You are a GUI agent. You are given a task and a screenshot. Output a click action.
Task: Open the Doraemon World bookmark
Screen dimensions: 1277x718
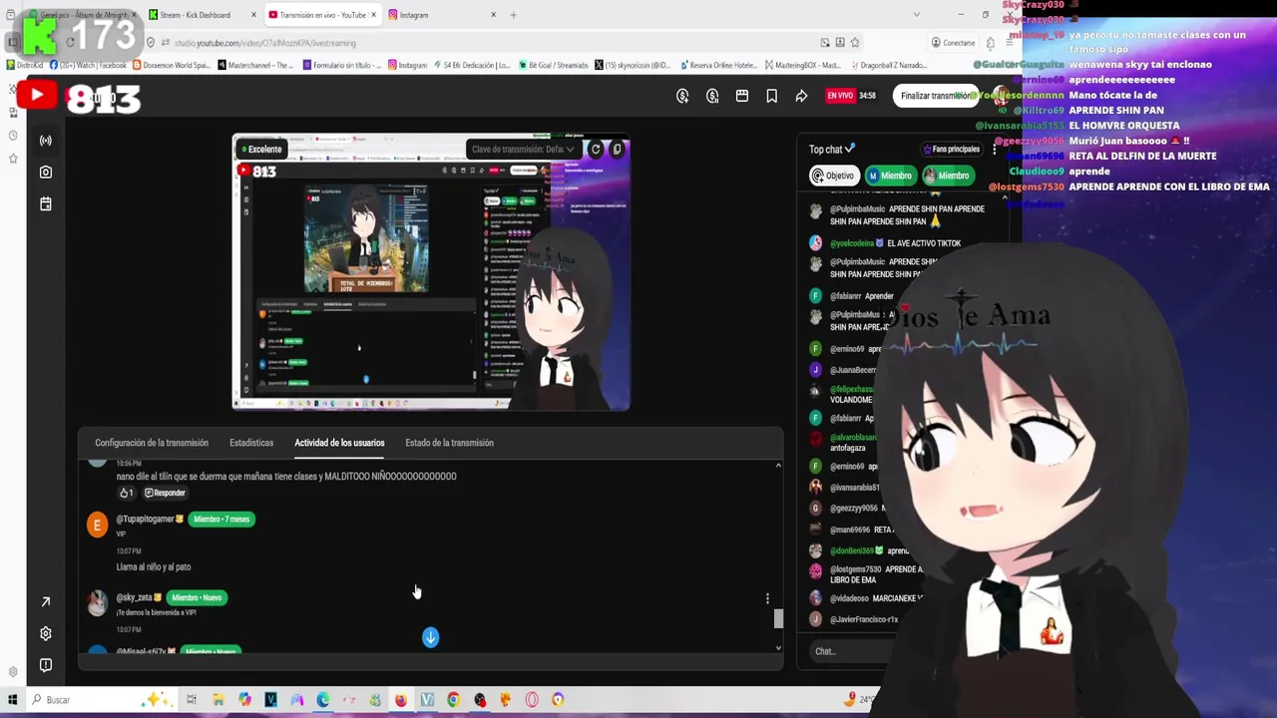click(174, 65)
